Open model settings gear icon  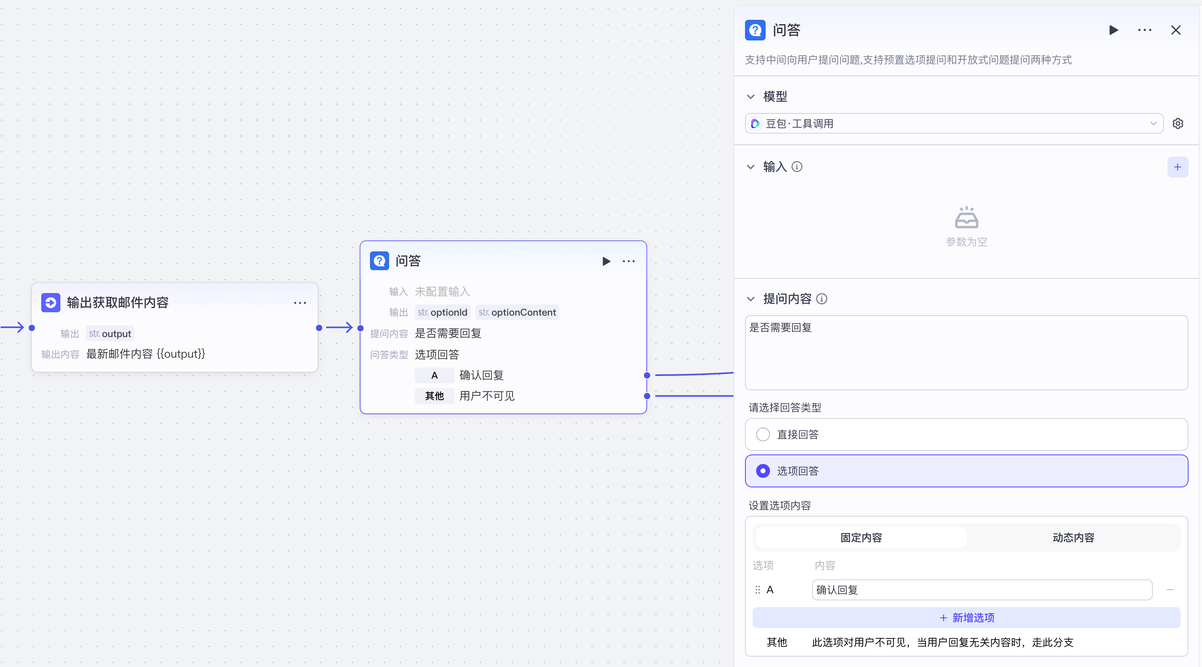pyautogui.click(x=1177, y=124)
